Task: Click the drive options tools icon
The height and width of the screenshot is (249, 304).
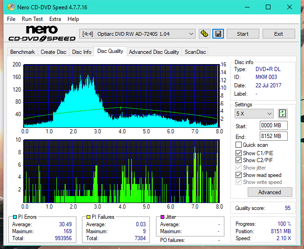Action: tap(204, 34)
